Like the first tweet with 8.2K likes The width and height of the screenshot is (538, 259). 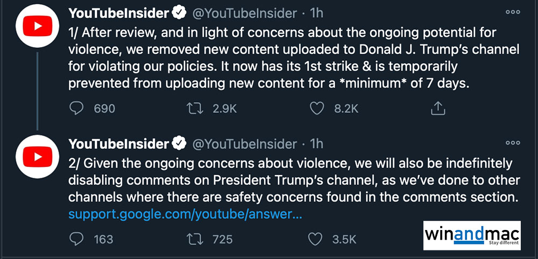[x=317, y=109]
